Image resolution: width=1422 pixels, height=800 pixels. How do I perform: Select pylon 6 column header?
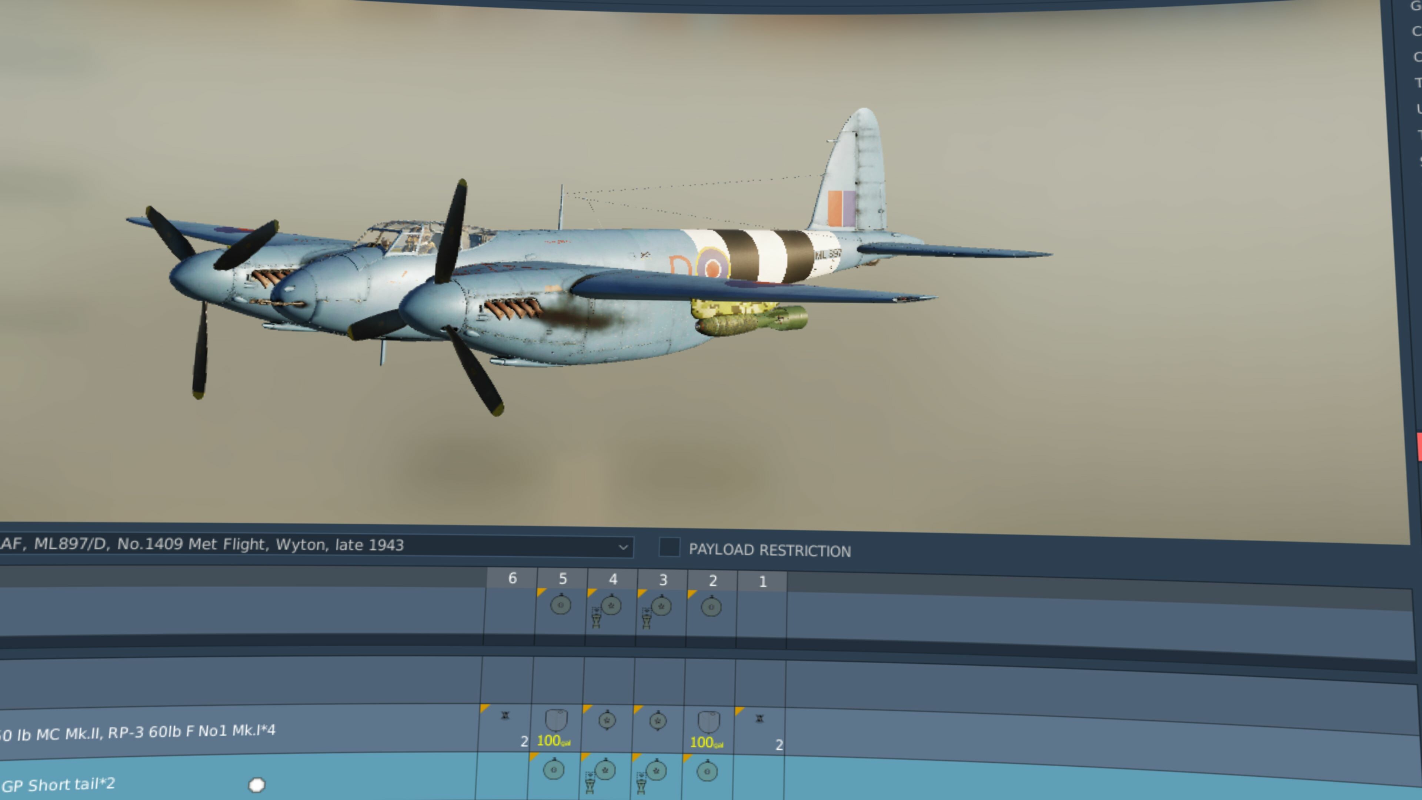click(x=512, y=578)
